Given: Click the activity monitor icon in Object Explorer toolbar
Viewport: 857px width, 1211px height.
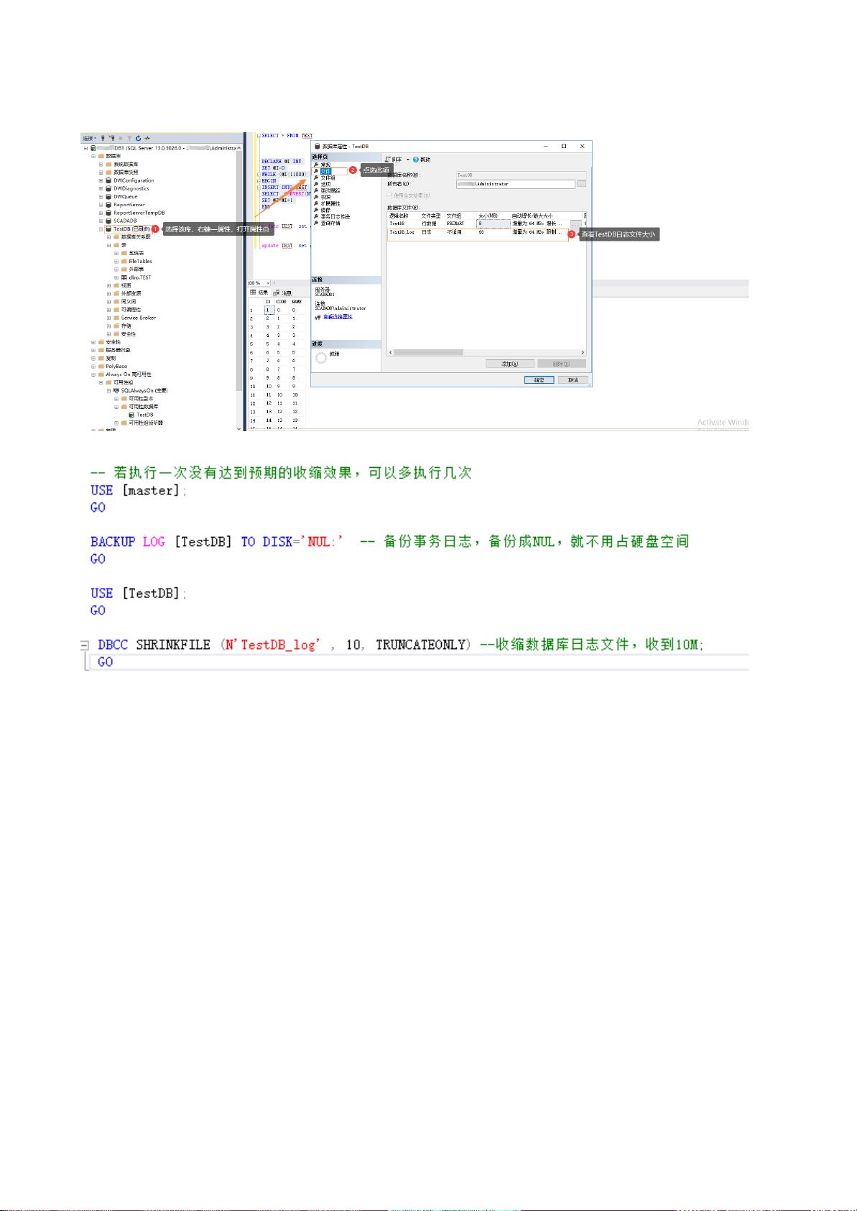Looking at the screenshot, I should point(147,138).
